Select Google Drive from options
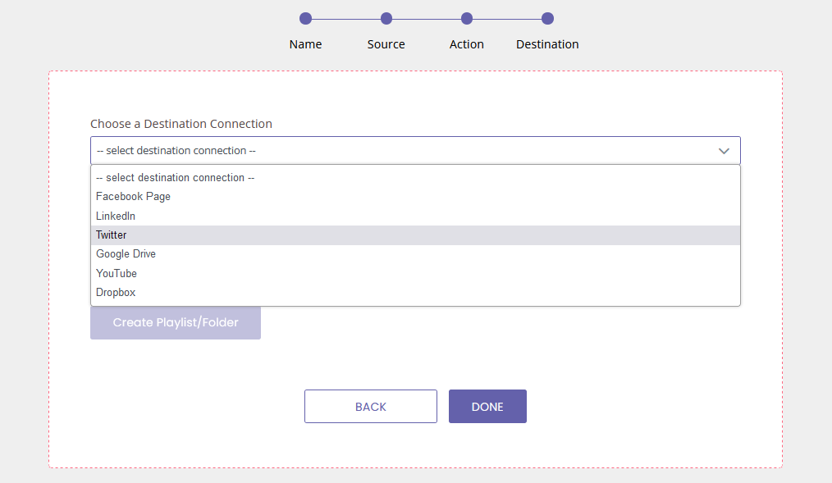This screenshot has height=483, width=832. 126,254
